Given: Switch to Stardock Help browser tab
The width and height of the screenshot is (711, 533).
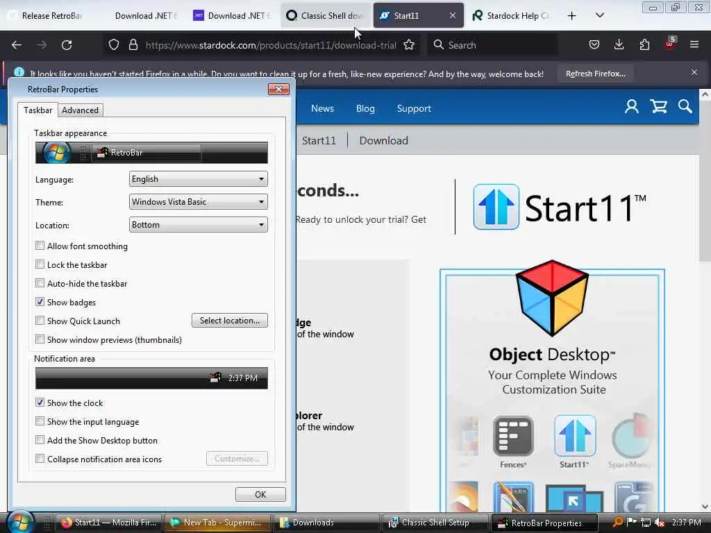Looking at the screenshot, I should pos(512,16).
